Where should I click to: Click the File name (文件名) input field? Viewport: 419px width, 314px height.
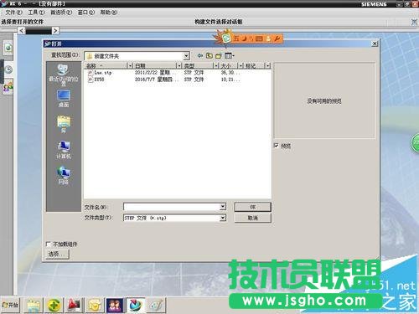pos(172,207)
